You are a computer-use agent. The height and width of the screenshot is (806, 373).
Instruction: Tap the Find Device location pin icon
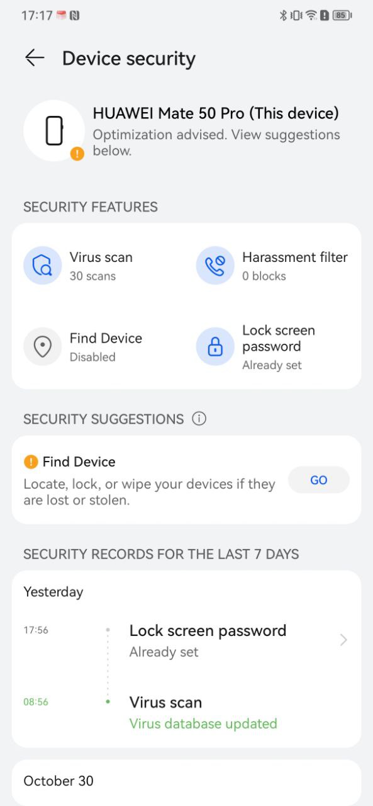click(x=42, y=346)
